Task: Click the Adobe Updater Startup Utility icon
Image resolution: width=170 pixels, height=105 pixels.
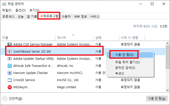Action: coord(10,59)
